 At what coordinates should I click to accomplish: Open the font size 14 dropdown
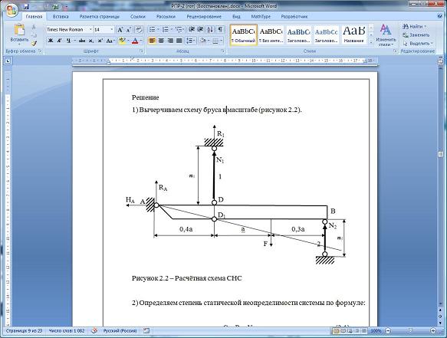pyautogui.click(x=111, y=30)
